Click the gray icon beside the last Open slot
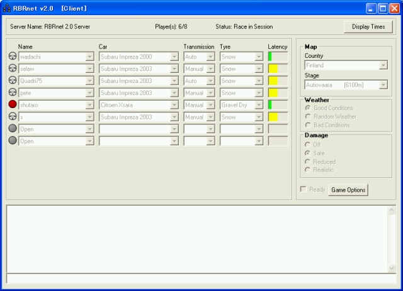The width and height of the screenshot is (403, 291). pyautogui.click(x=12, y=141)
